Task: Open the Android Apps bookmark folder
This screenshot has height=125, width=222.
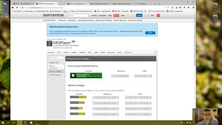Action: coord(28,11)
